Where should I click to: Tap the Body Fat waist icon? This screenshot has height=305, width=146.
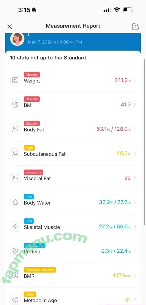(15, 129)
